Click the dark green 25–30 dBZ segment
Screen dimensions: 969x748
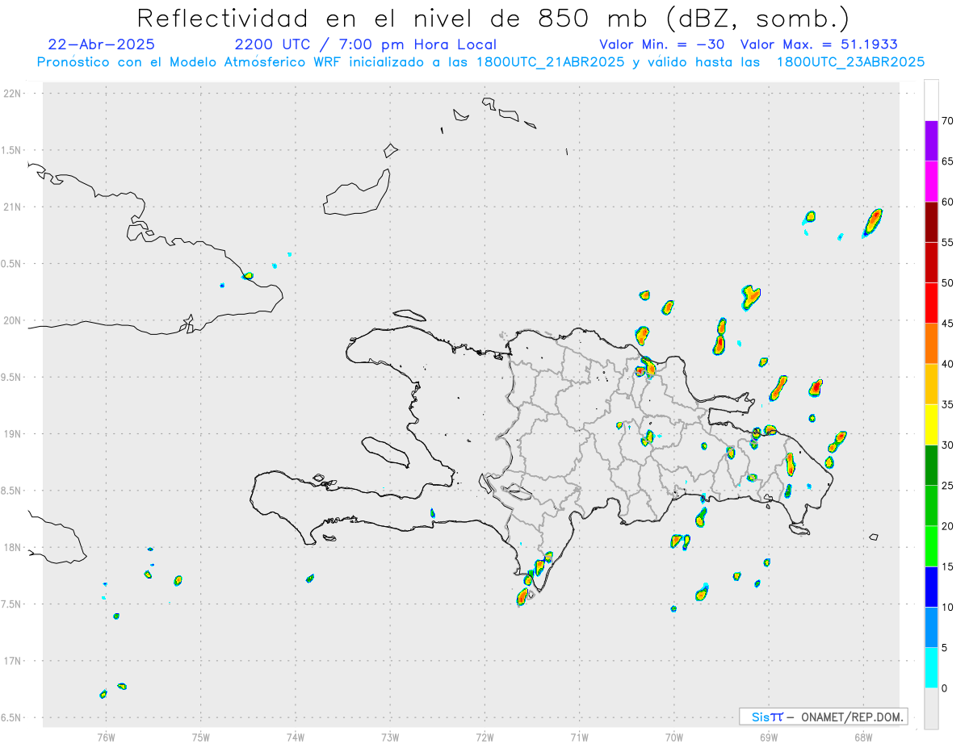(x=931, y=466)
